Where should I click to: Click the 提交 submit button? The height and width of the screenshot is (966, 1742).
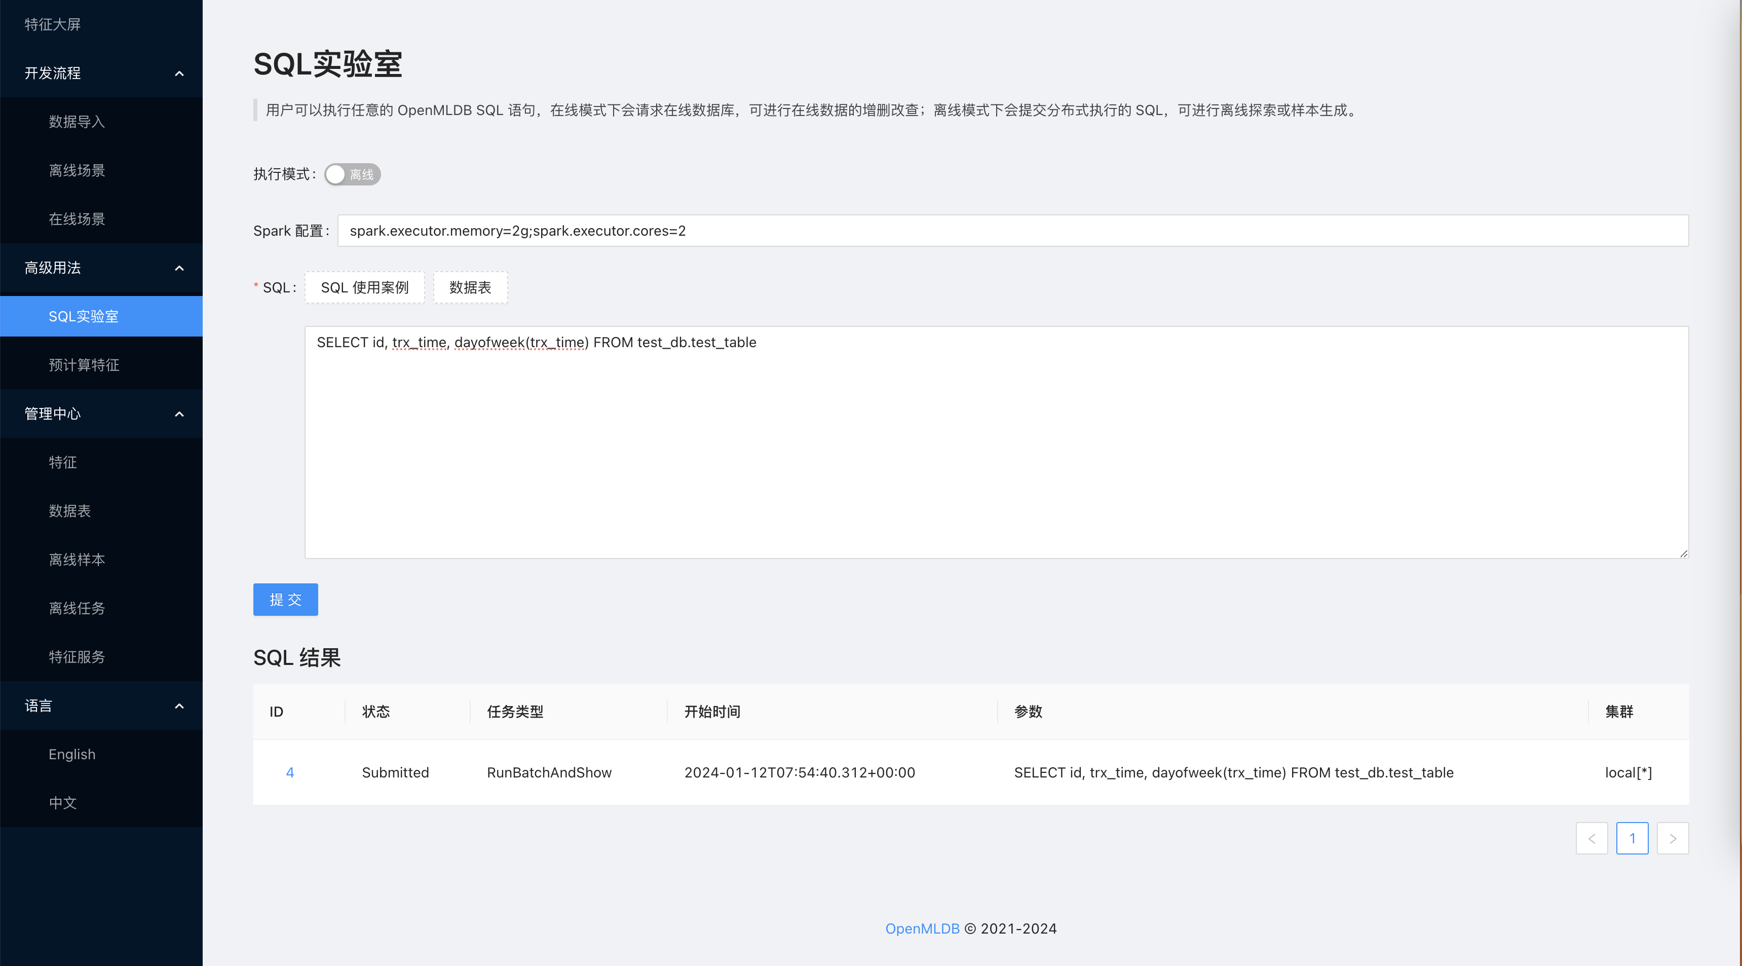(x=285, y=600)
